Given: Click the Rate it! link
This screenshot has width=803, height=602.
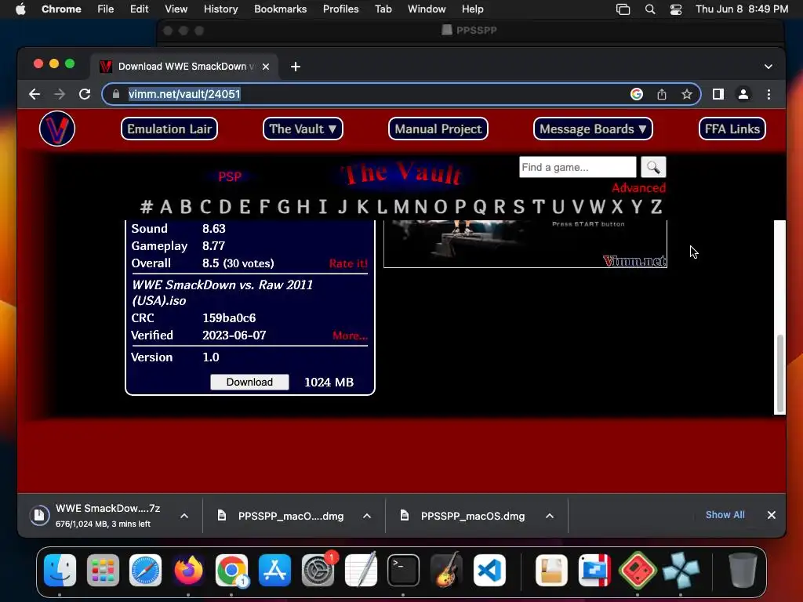Looking at the screenshot, I should coord(348,263).
